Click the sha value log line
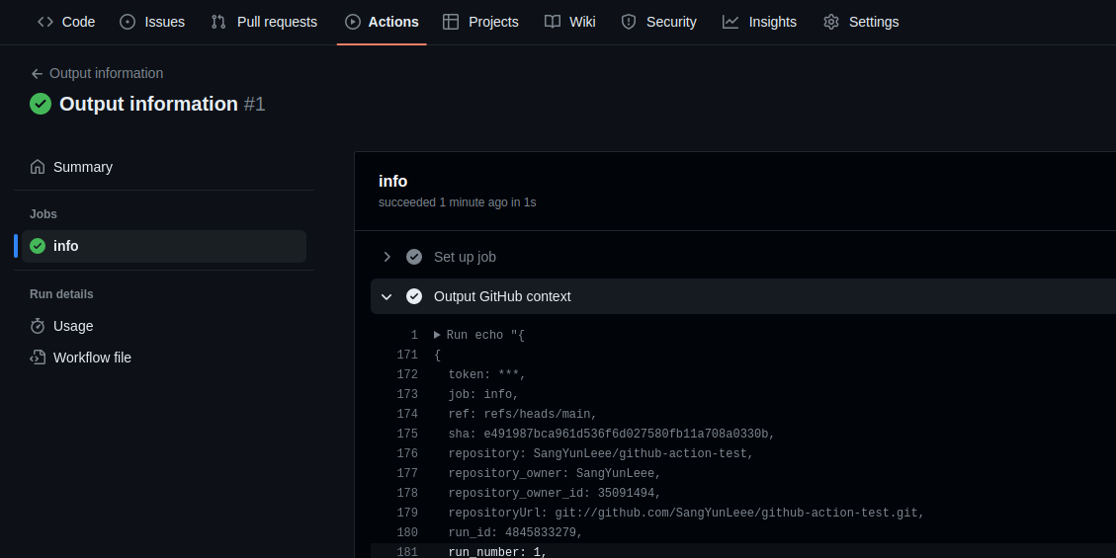 tap(612, 434)
